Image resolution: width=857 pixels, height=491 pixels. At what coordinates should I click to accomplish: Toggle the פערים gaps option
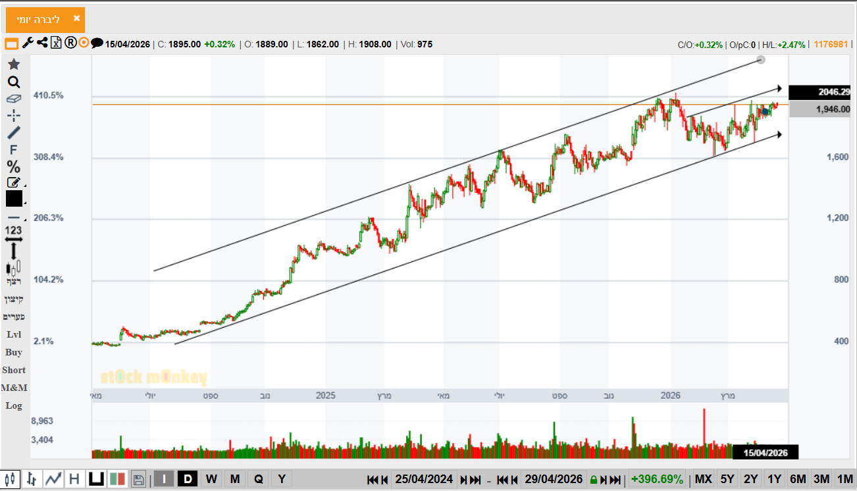pos(14,317)
